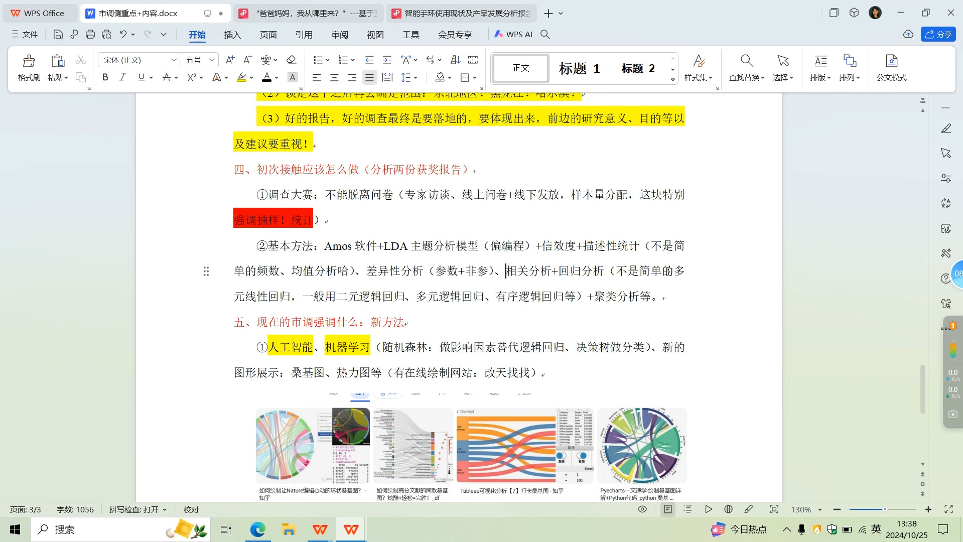Click the globe web layout icon in status bar
Viewport: 963px width, 542px height.
tap(728, 509)
